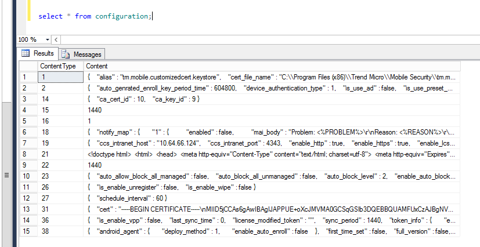Select ContentType cell with value 2

(60, 88)
